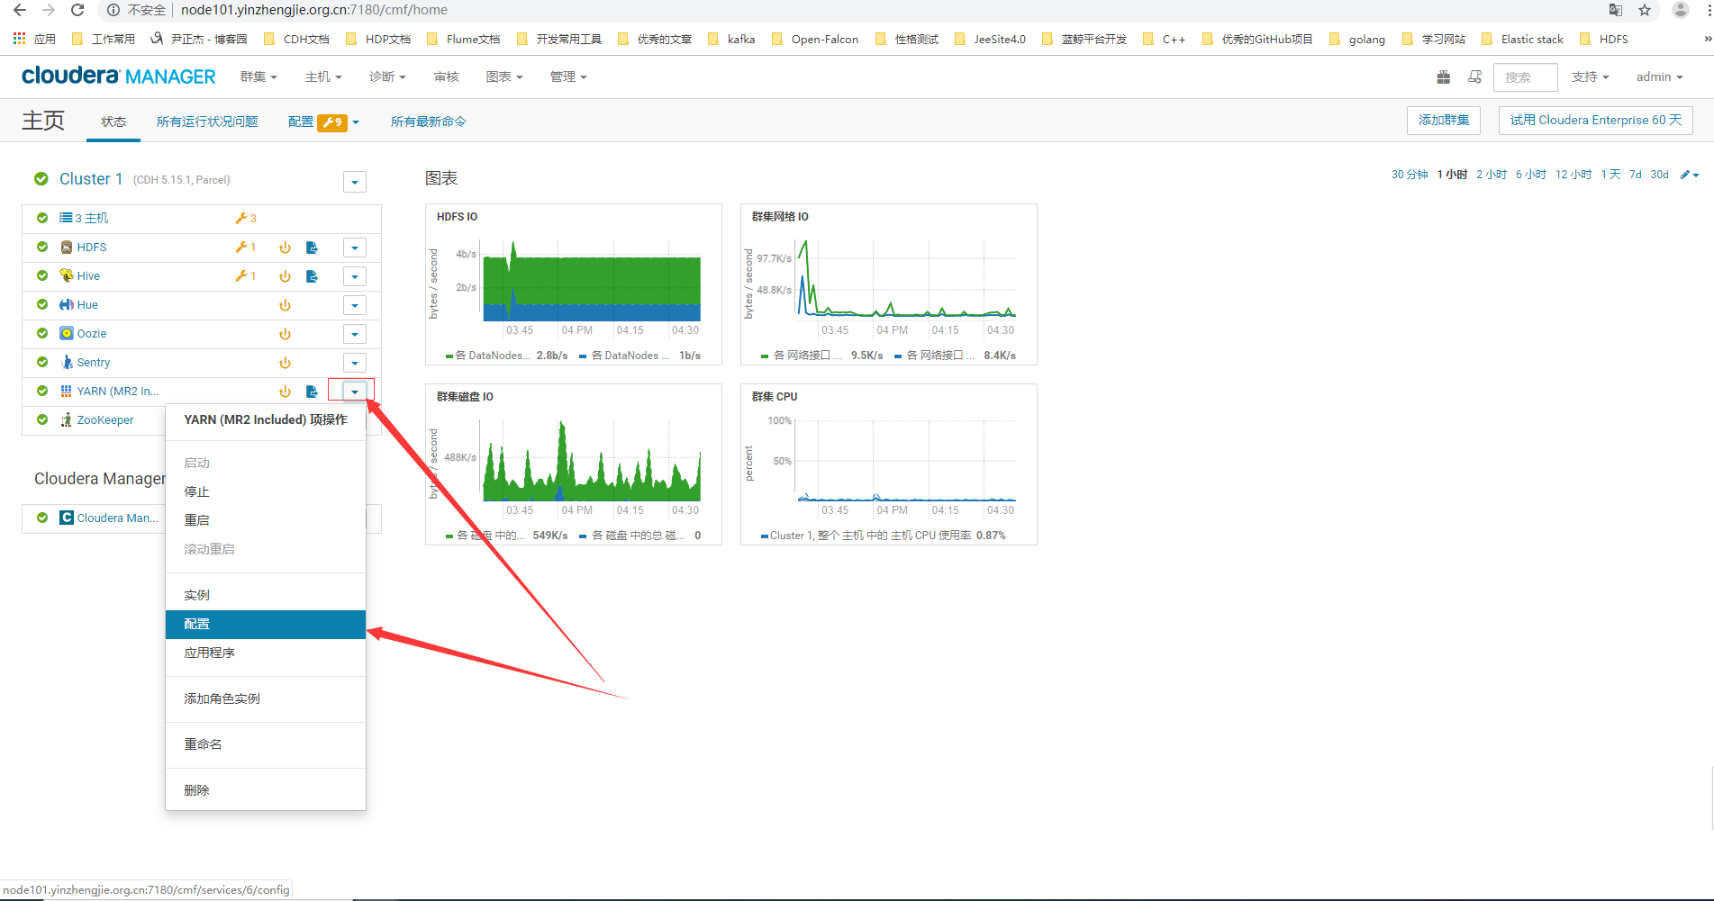Select 1 天 time range
This screenshot has width=1714, height=901.
coord(1610,175)
